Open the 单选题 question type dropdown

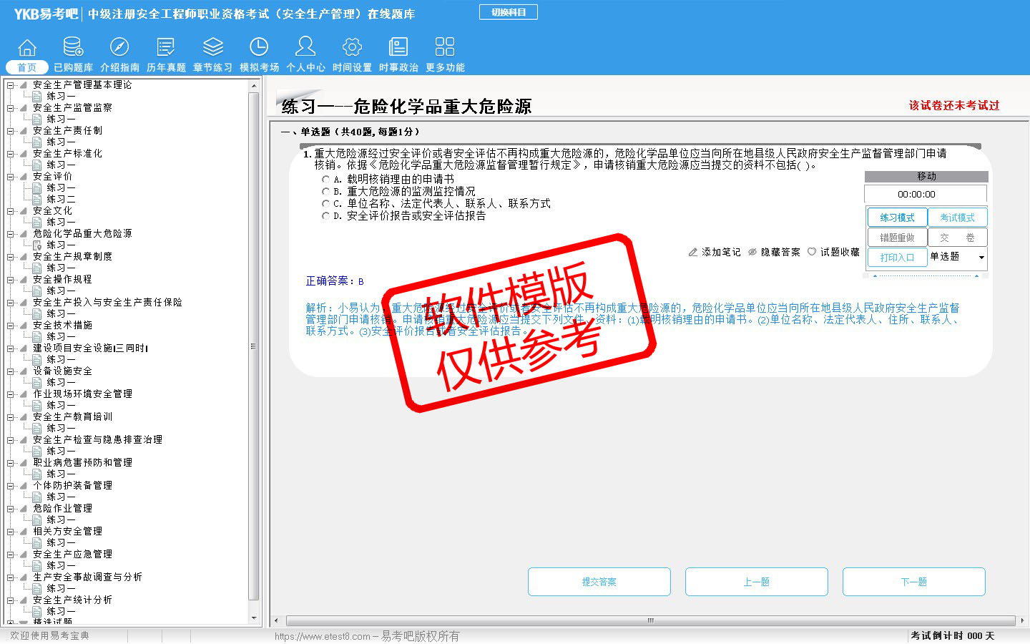coord(981,257)
